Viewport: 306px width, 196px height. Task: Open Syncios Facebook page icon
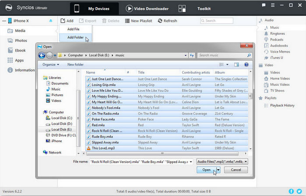coord(291,191)
